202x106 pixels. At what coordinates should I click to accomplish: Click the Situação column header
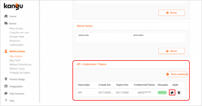(x=163, y=85)
